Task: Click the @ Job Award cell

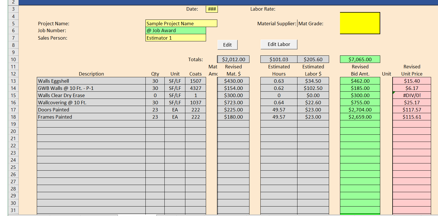Action: (176, 30)
